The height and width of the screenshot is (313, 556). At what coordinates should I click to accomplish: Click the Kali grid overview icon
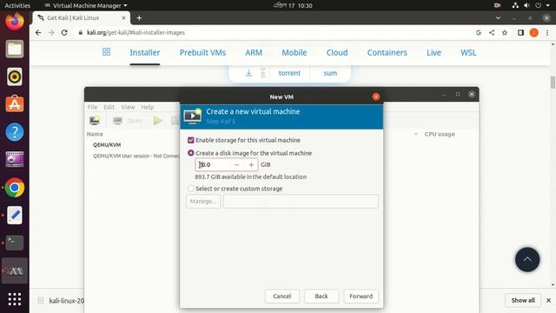[x=106, y=52]
